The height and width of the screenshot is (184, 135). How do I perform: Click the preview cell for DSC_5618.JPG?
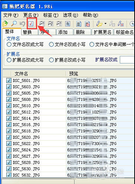pos(101,131)
